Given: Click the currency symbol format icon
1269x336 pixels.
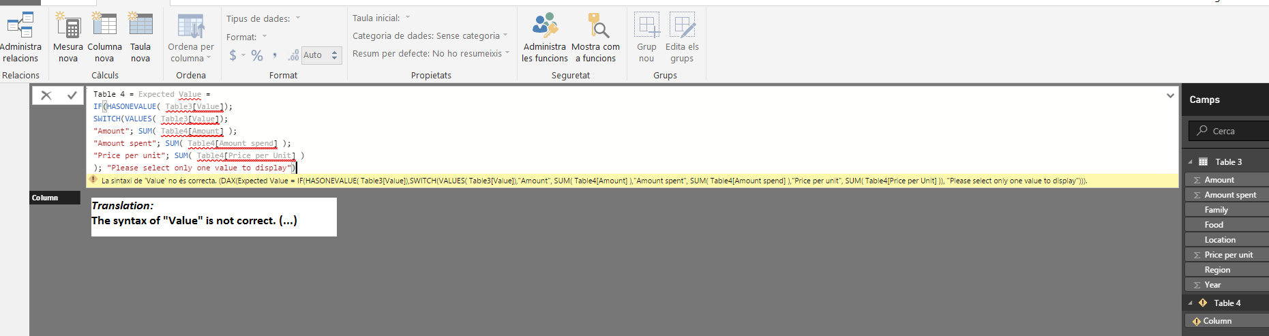Looking at the screenshot, I should click(x=233, y=55).
